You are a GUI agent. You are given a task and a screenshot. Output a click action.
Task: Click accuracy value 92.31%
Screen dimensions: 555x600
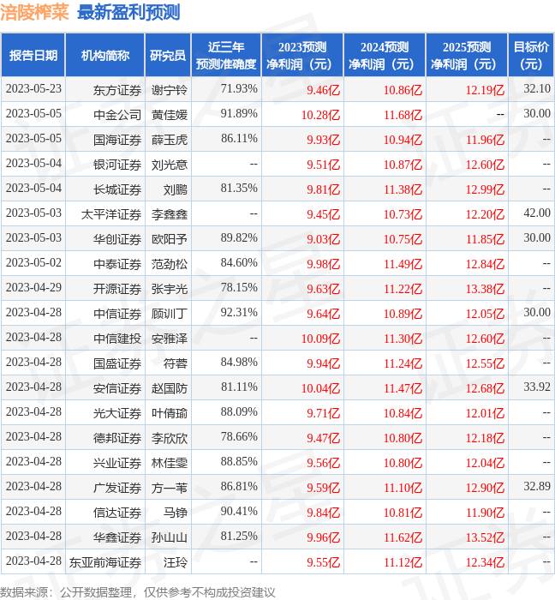[x=239, y=312]
